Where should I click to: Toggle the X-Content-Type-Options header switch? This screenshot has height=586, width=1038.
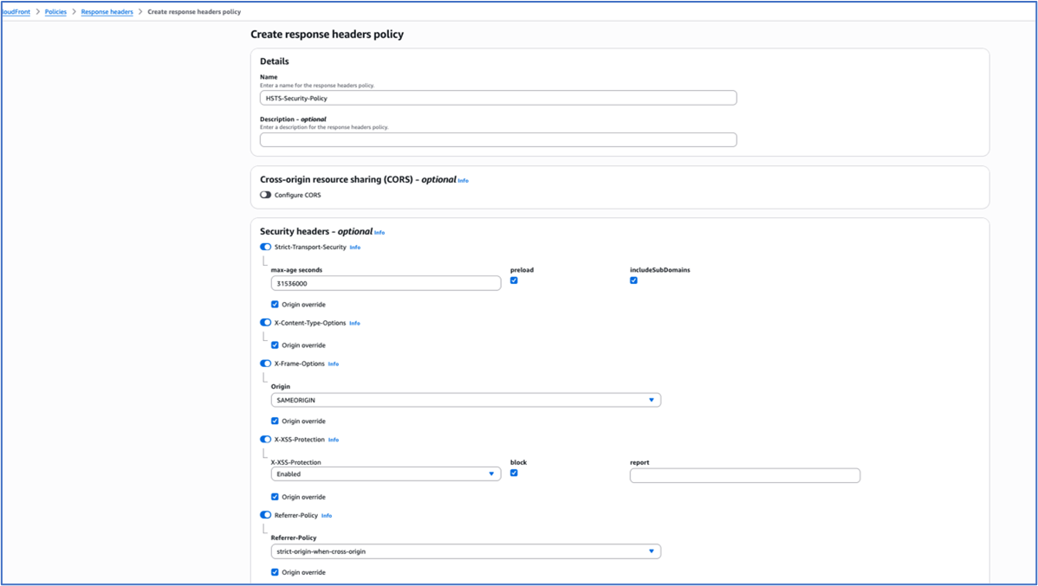tap(265, 322)
